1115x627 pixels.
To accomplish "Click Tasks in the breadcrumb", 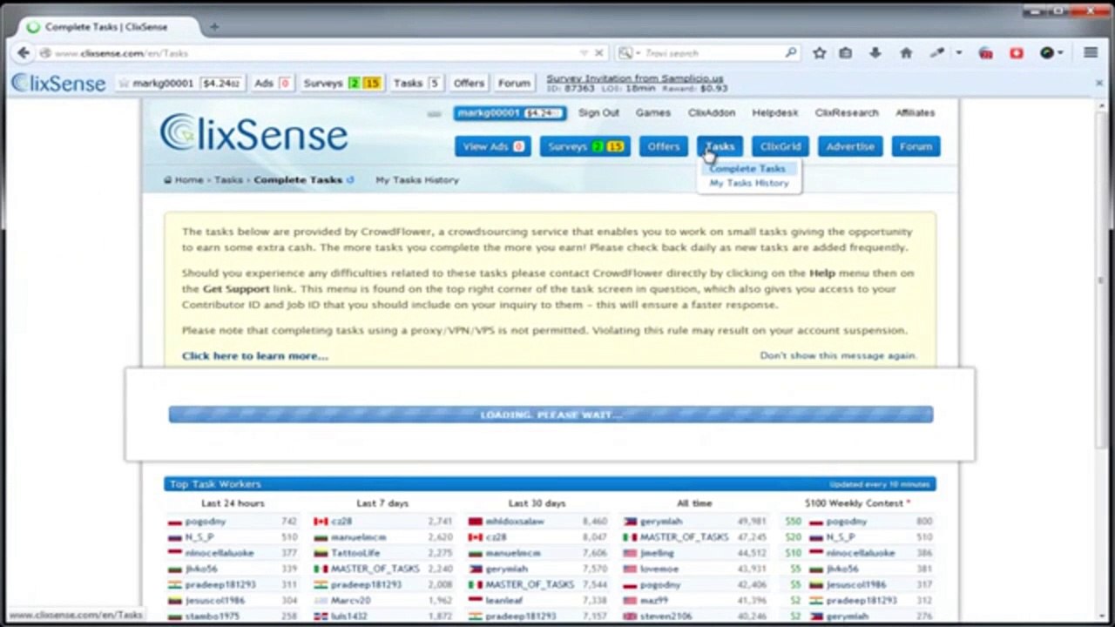I will pos(228,180).
